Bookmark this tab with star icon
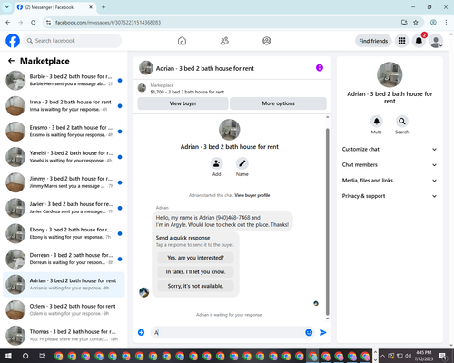Viewport: 454px width, 363px height. click(416, 22)
